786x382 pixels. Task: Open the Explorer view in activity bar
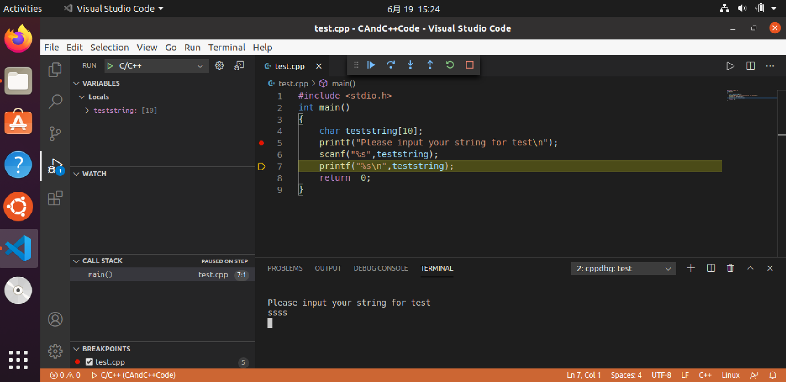55,69
